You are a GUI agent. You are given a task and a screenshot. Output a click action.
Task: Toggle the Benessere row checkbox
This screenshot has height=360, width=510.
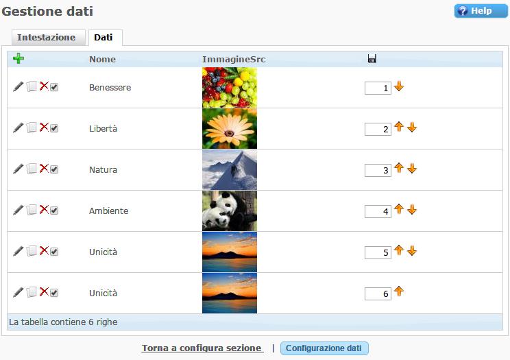click(54, 88)
